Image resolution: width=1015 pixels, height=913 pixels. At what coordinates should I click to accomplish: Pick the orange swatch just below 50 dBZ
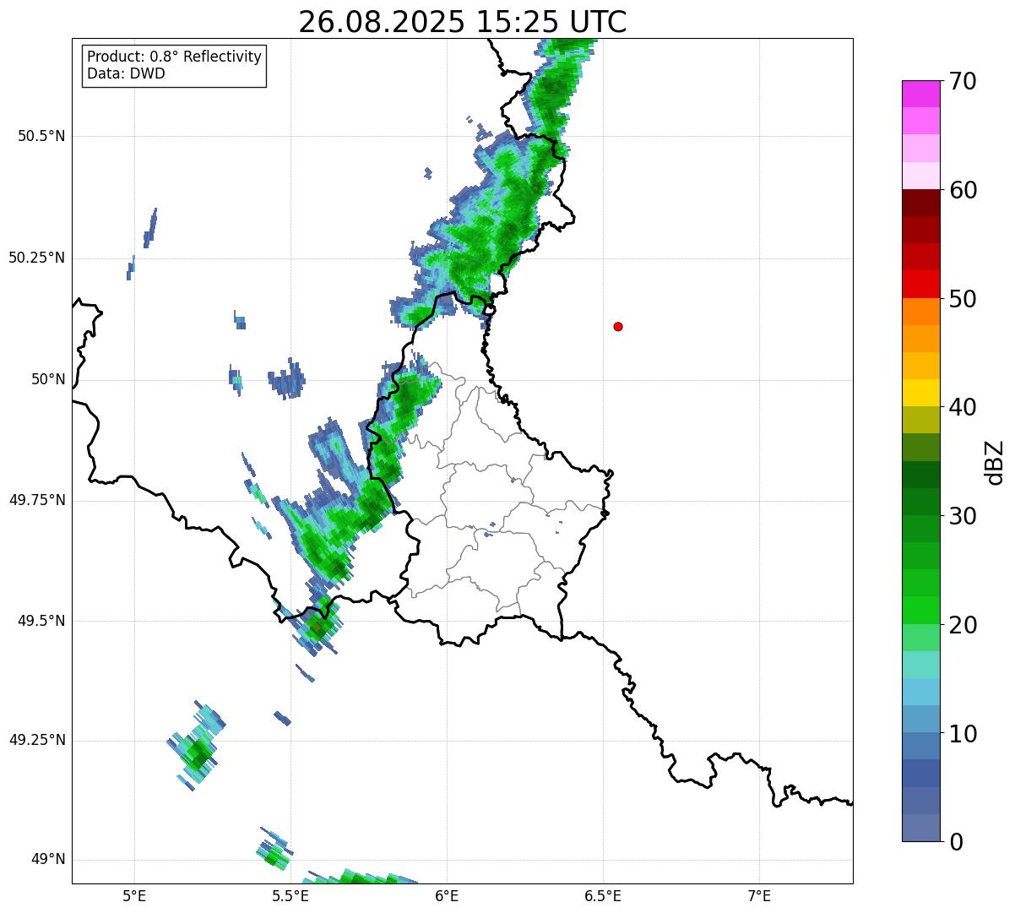921,312
